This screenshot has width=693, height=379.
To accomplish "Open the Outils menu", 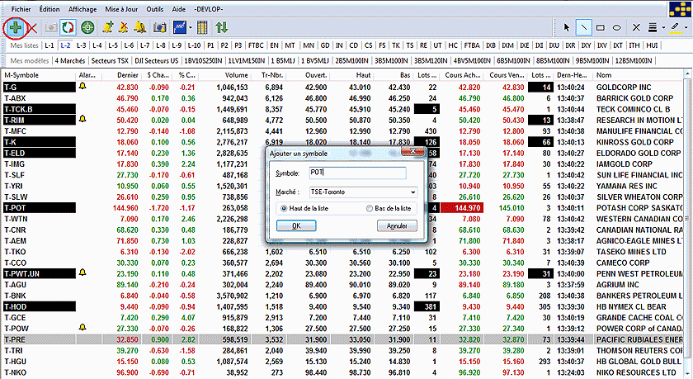I will click(155, 9).
